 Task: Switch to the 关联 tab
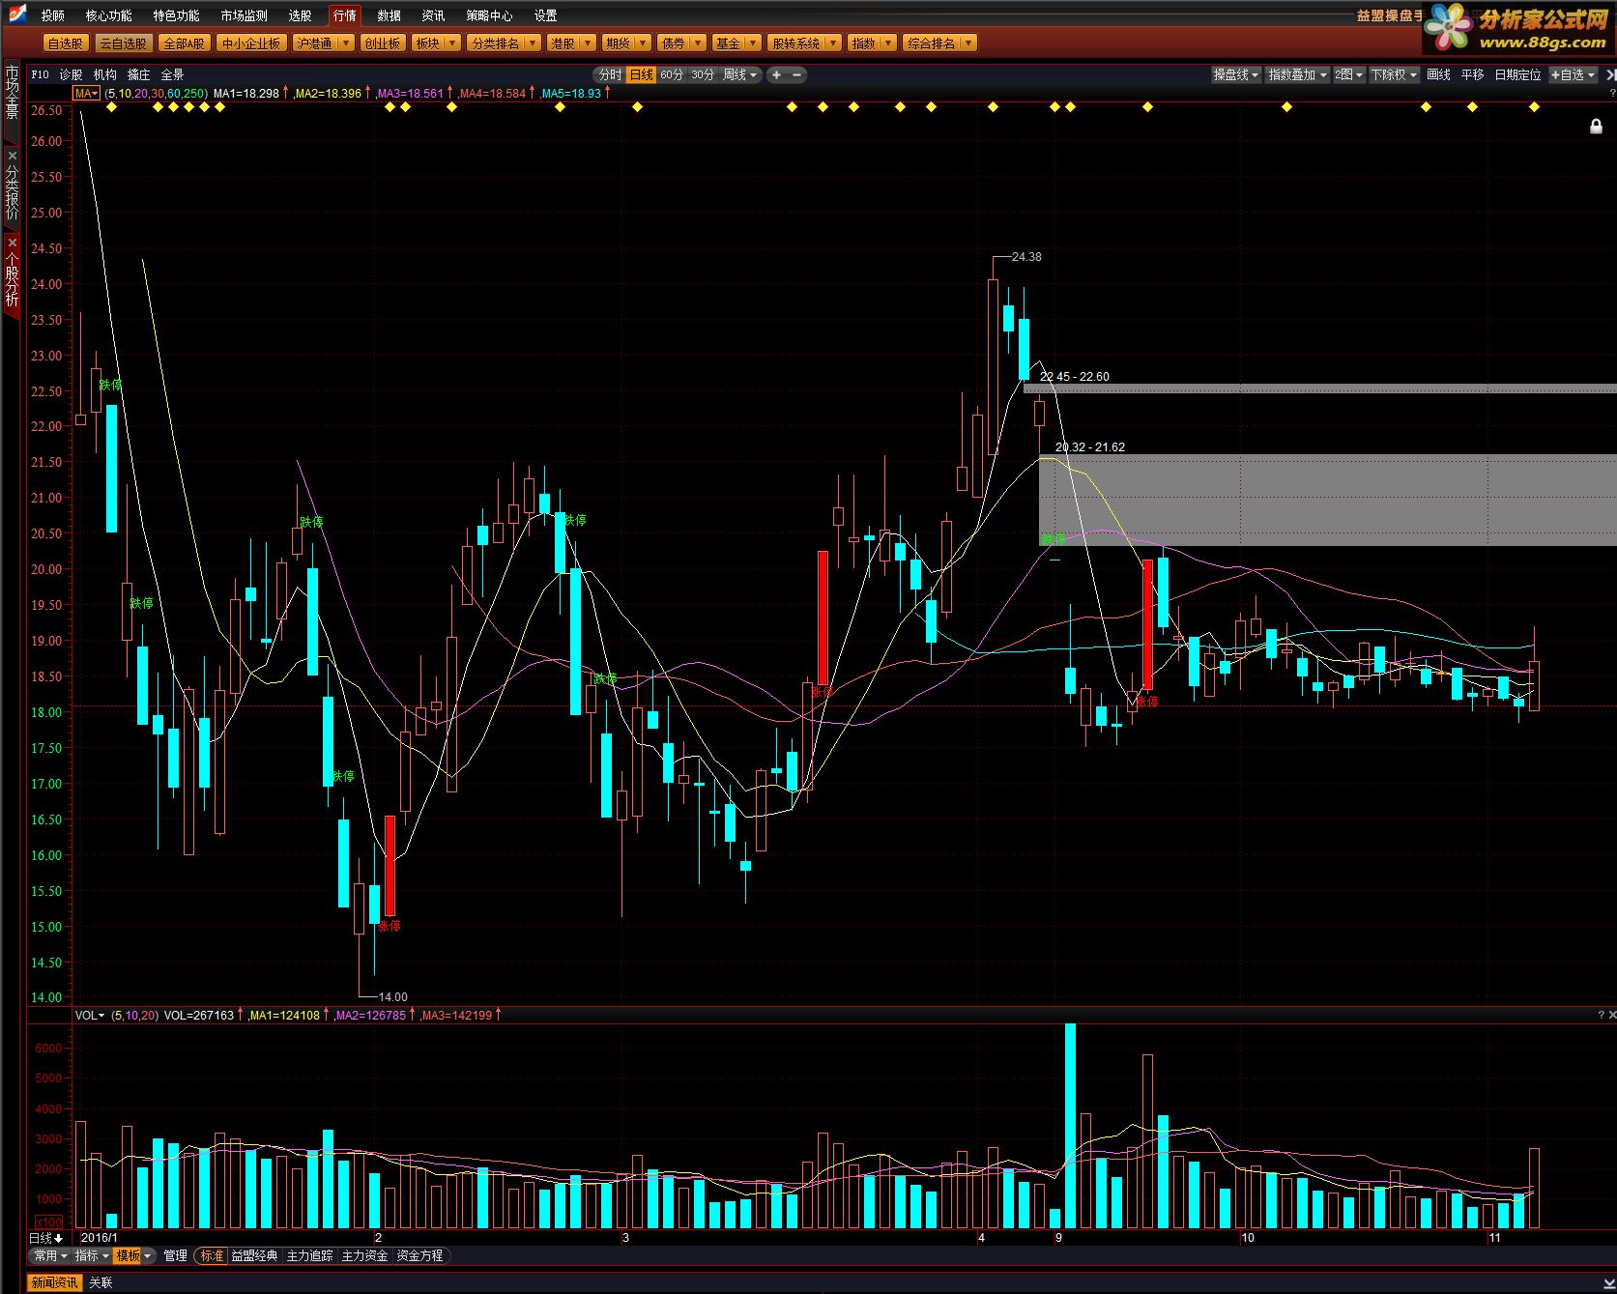101,1282
